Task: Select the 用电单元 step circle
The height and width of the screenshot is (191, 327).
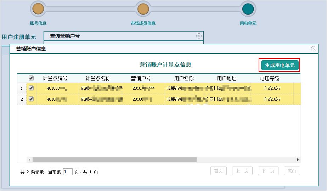Action: click(x=248, y=9)
